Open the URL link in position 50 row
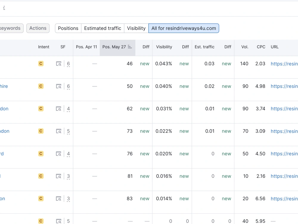Viewport: 298px width, 224px height. (x=284, y=86)
